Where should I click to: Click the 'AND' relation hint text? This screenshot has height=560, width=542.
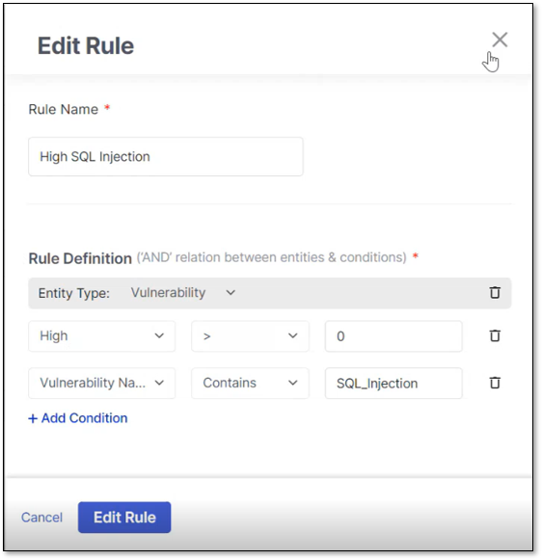click(x=272, y=257)
